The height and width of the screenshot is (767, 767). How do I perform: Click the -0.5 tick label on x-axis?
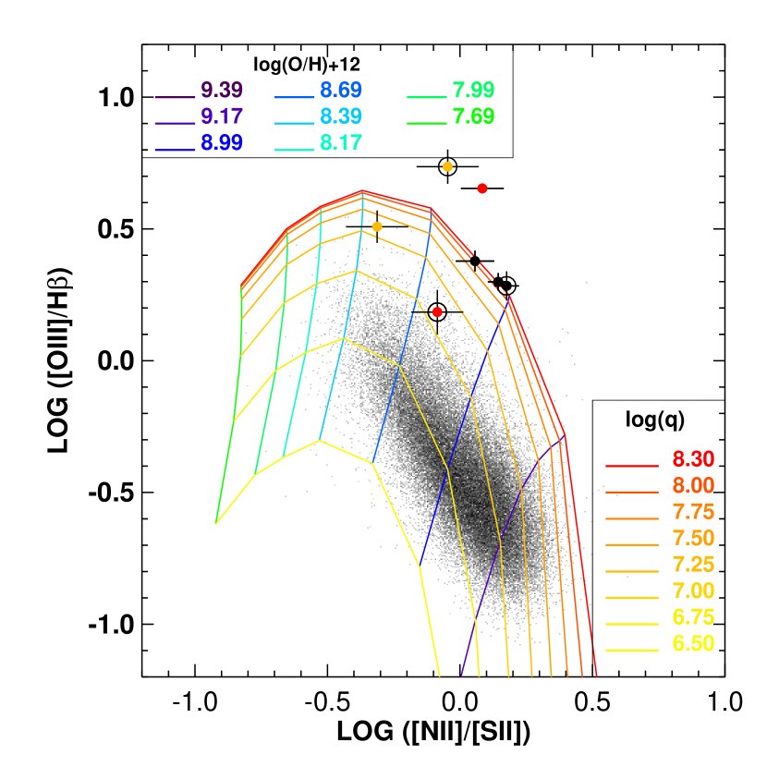[x=327, y=702]
